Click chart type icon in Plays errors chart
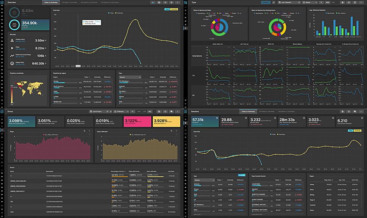The width and height of the screenshot is (367, 218). click(84, 131)
